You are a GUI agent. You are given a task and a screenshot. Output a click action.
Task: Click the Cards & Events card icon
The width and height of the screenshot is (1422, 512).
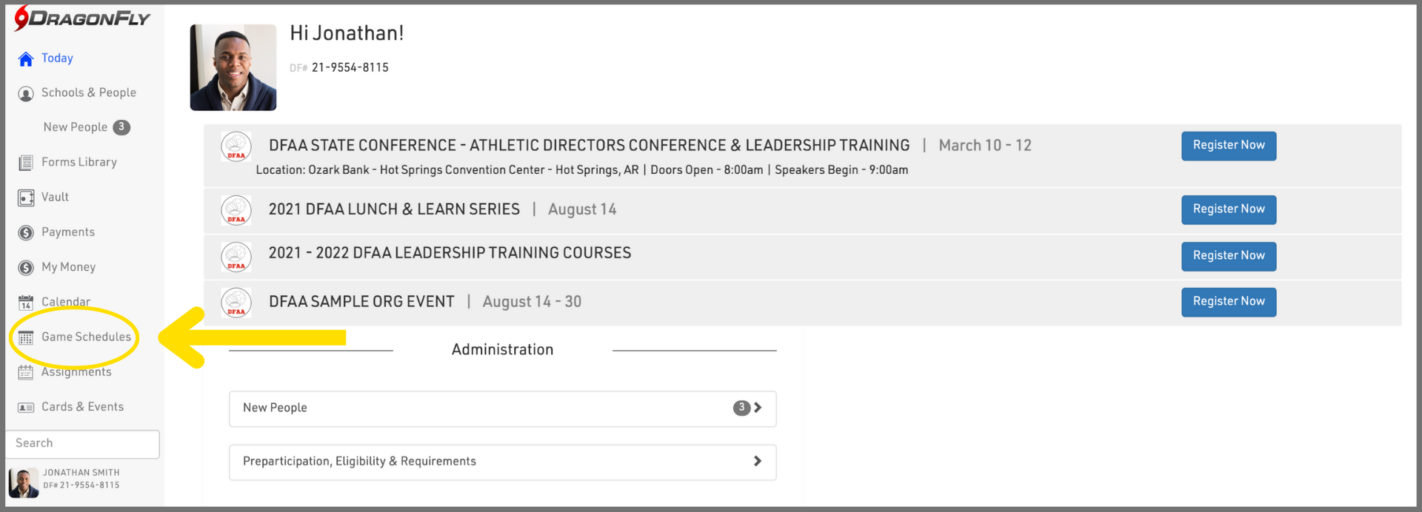click(26, 408)
